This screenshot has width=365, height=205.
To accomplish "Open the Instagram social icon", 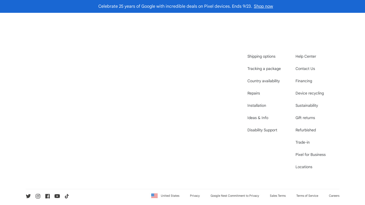I will (38, 196).
